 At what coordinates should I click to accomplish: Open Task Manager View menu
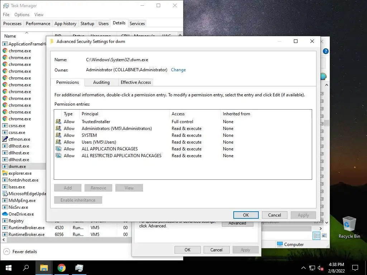(39, 14)
